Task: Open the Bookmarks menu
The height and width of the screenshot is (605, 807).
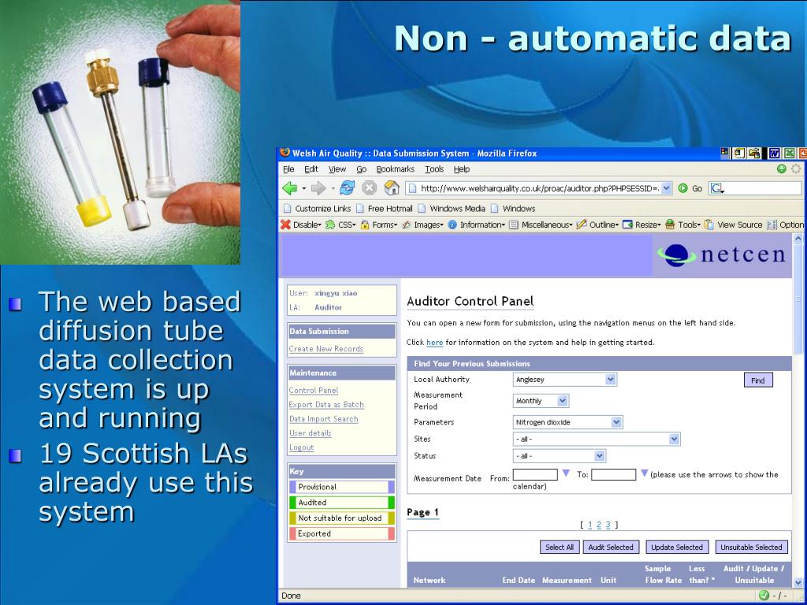Action: (x=396, y=169)
